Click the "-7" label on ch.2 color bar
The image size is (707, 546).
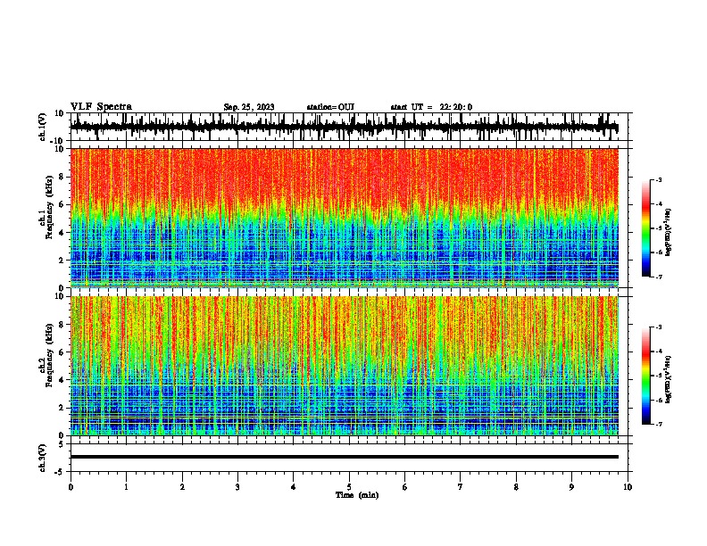click(x=659, y=425)
